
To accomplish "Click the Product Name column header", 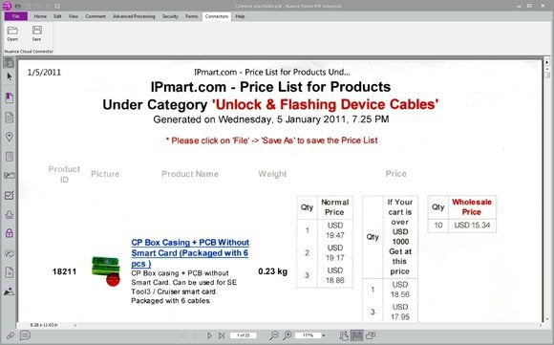I will point(190,174).
